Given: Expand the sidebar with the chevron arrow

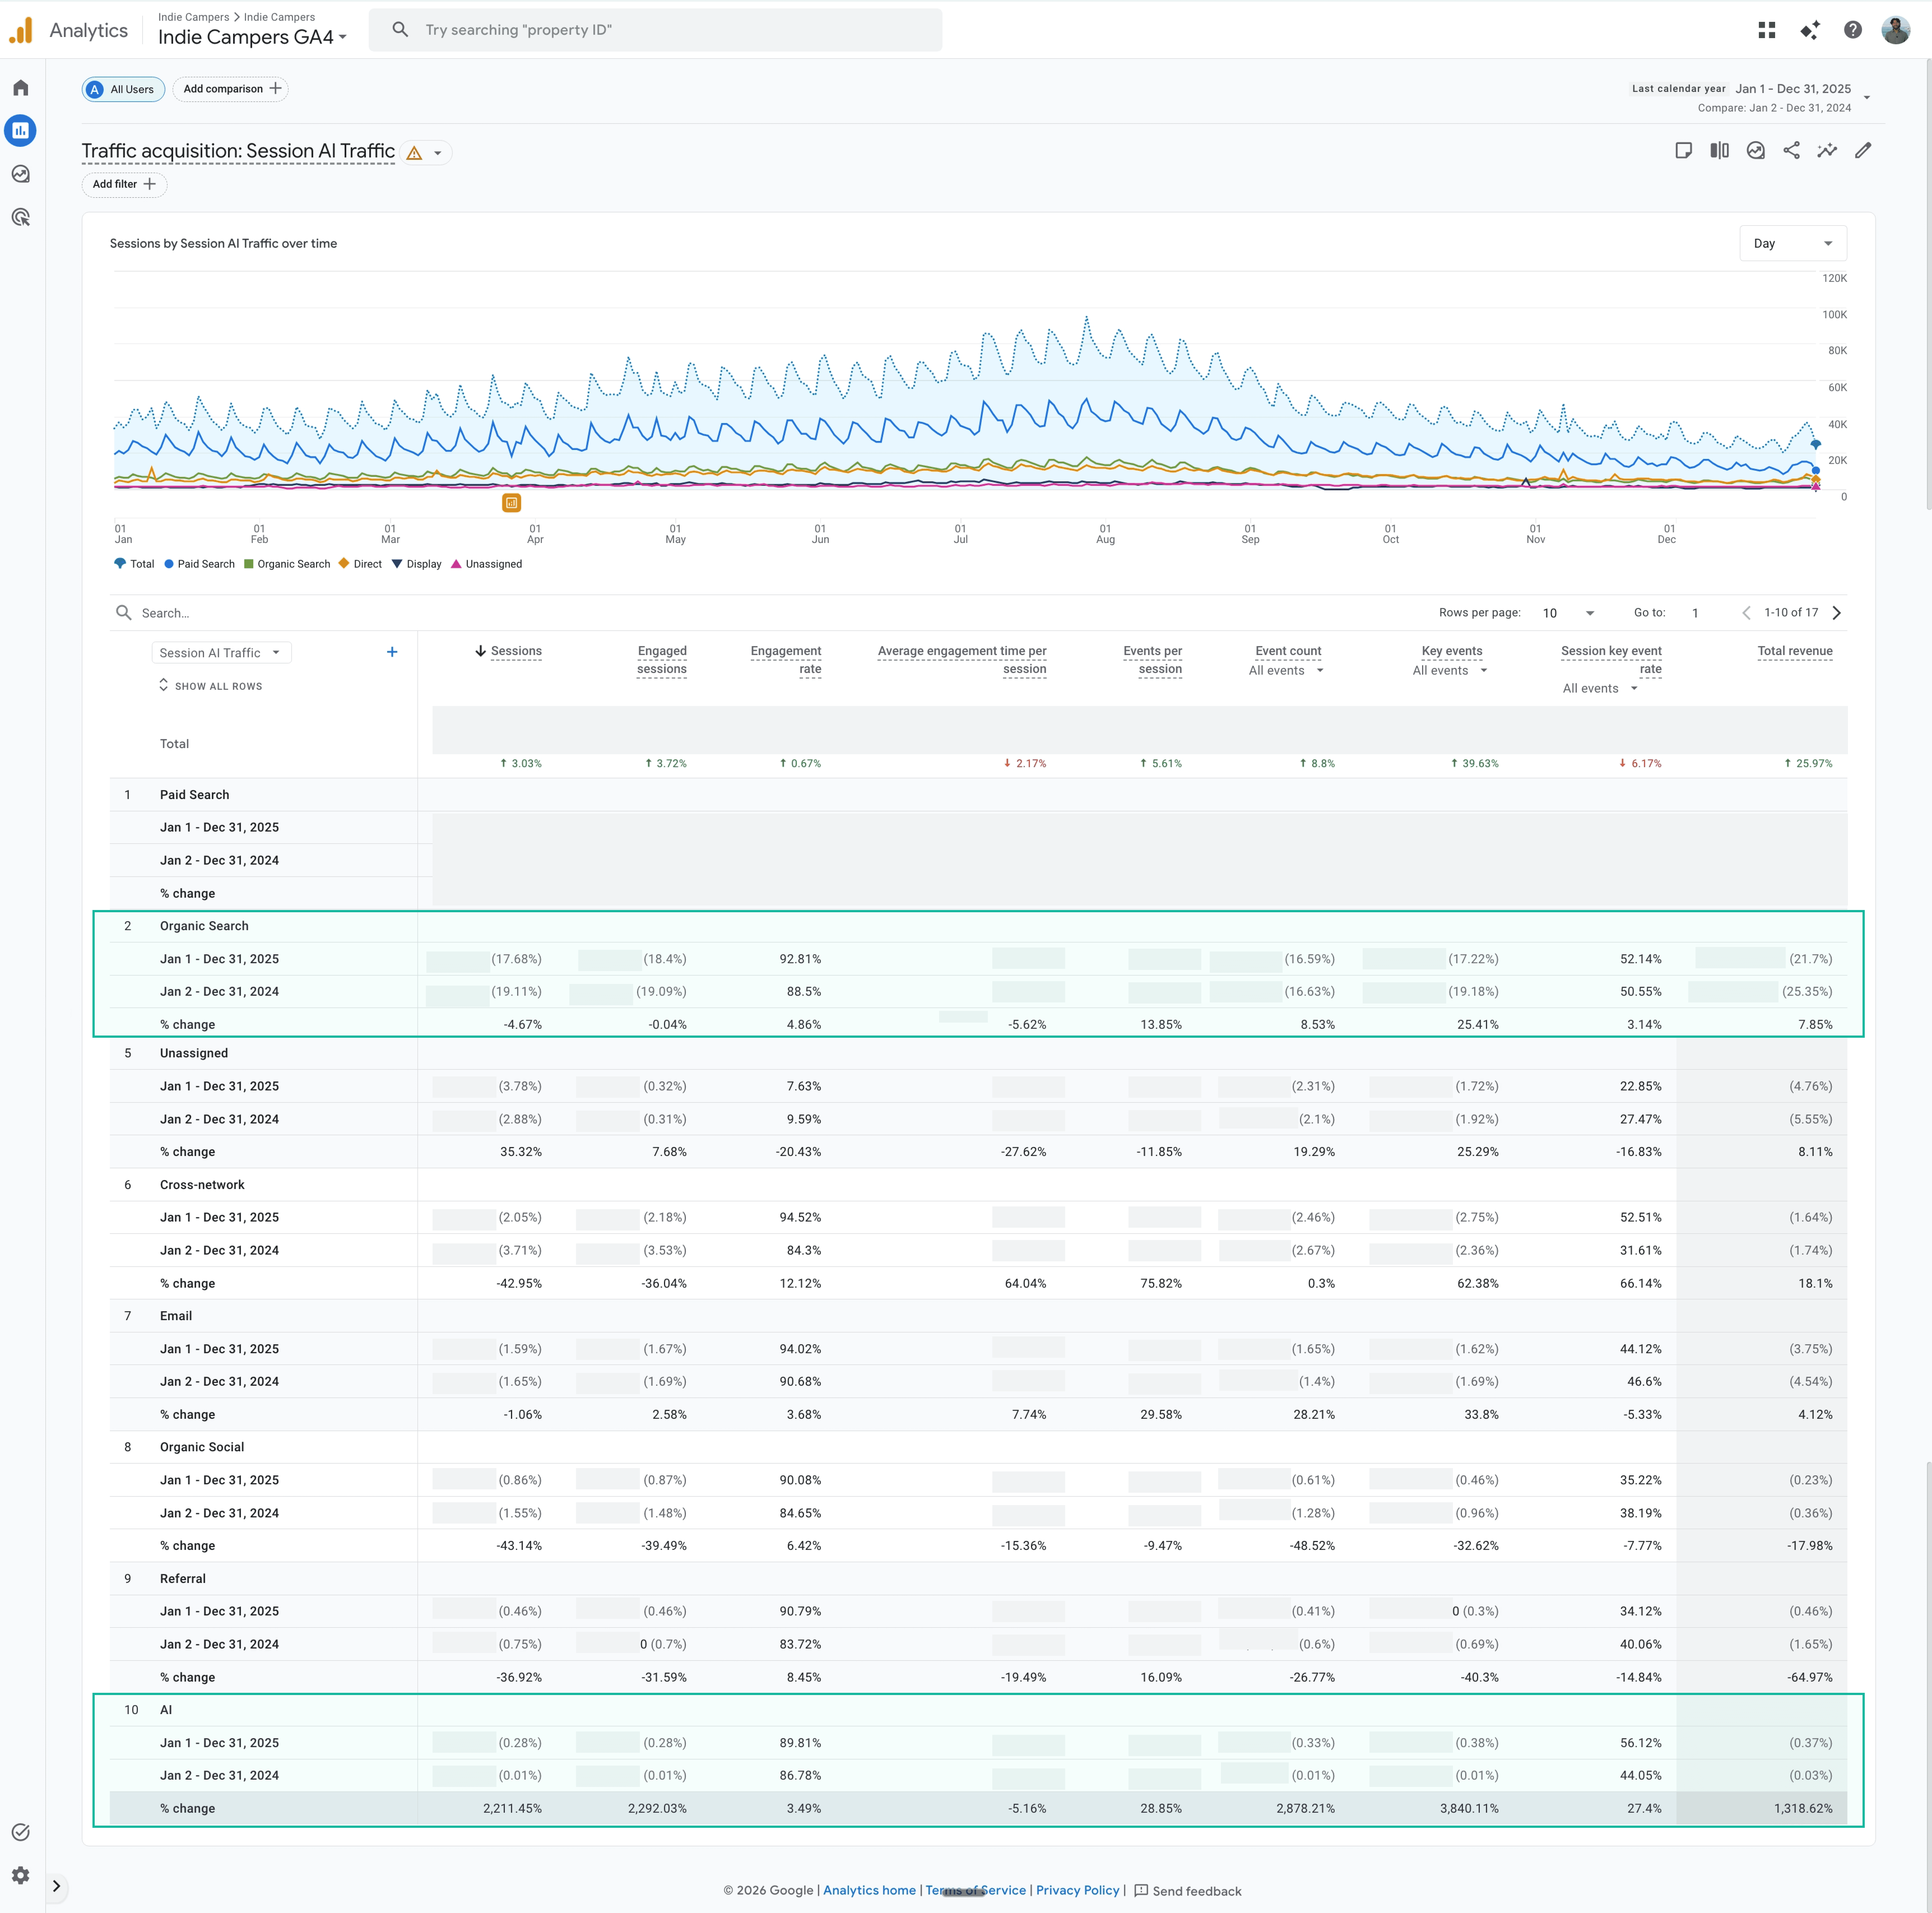Looking at the screenshot, I should (57, 1886).
